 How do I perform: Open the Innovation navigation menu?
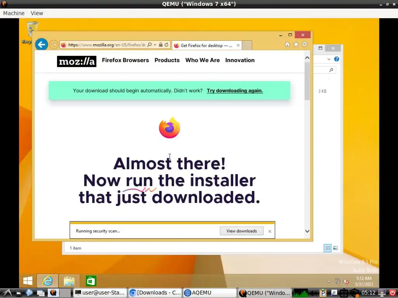click(240, 60)
